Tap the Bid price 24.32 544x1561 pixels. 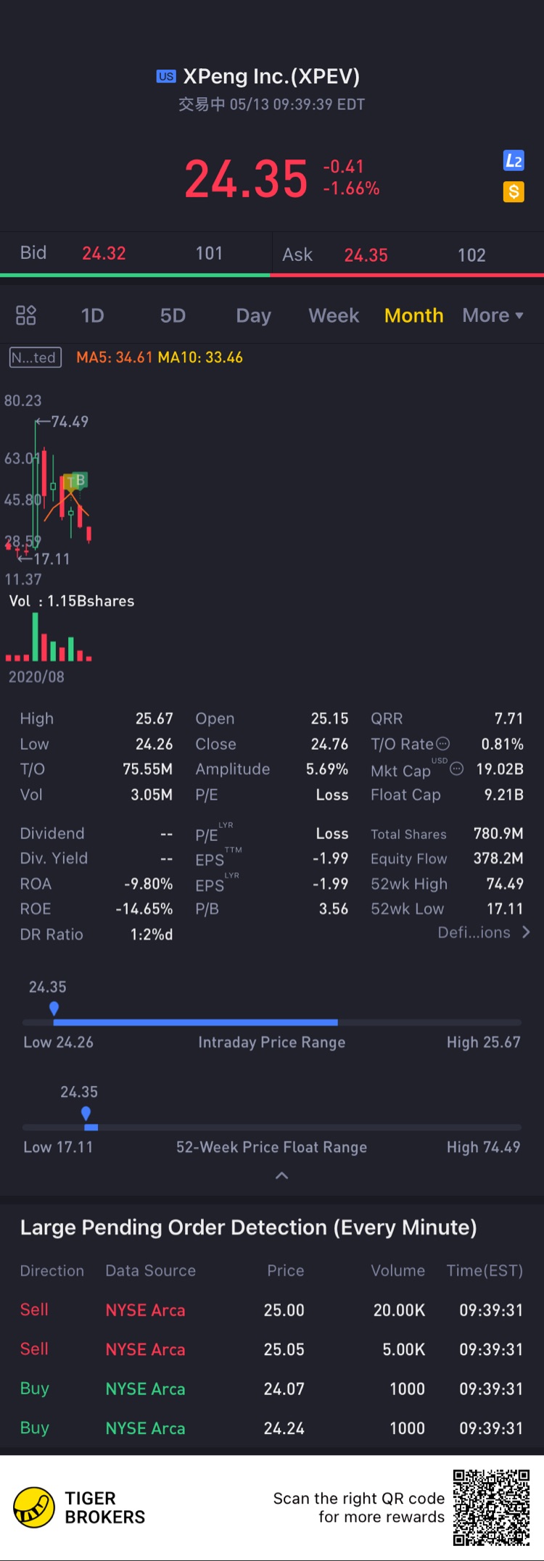(104, 253)
